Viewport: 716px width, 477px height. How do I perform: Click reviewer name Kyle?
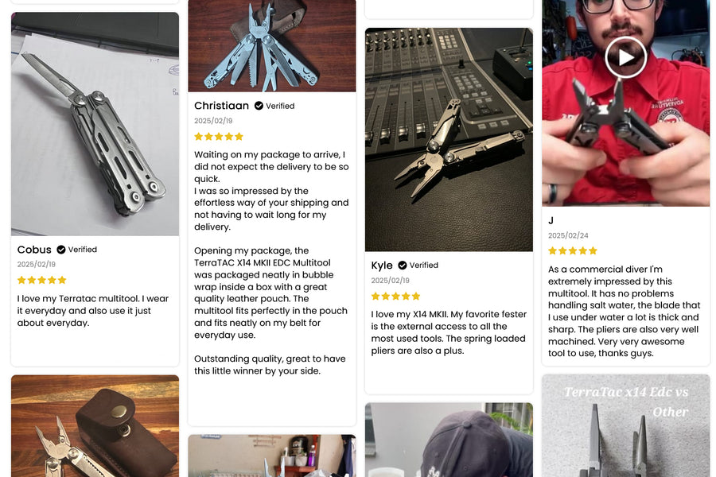pos(382,266)
